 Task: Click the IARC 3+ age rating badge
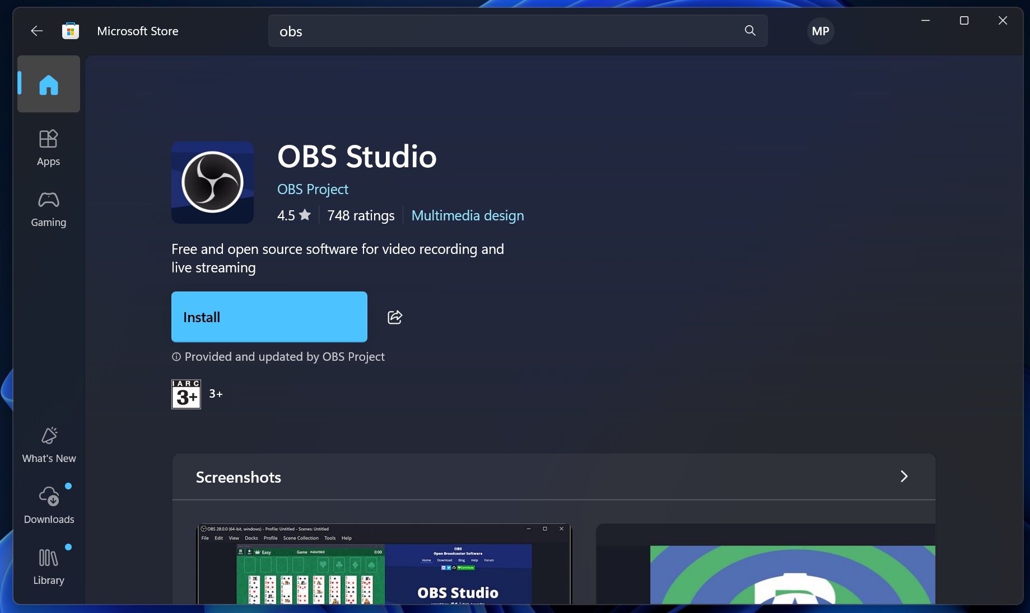(186, 394)
